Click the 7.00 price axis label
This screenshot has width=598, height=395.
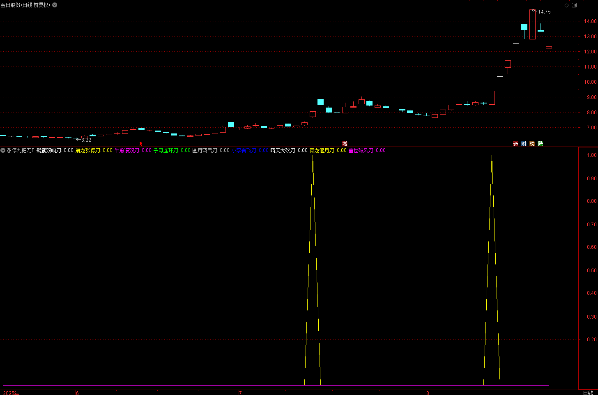pyautogui.click(x=592, y=128)
